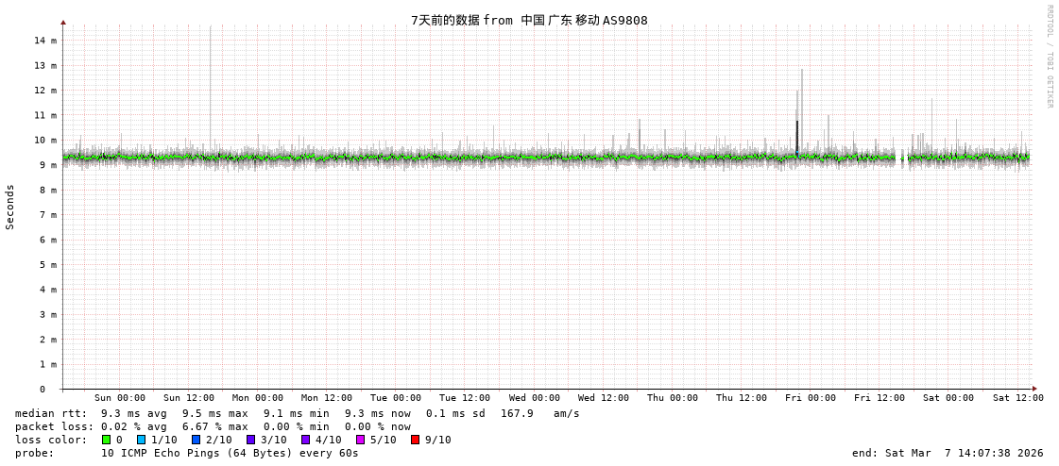Screen dimensions: 1059x466
Task: Click the '6.67 % max' packet loss value
Action: click(x=214, y=427)
